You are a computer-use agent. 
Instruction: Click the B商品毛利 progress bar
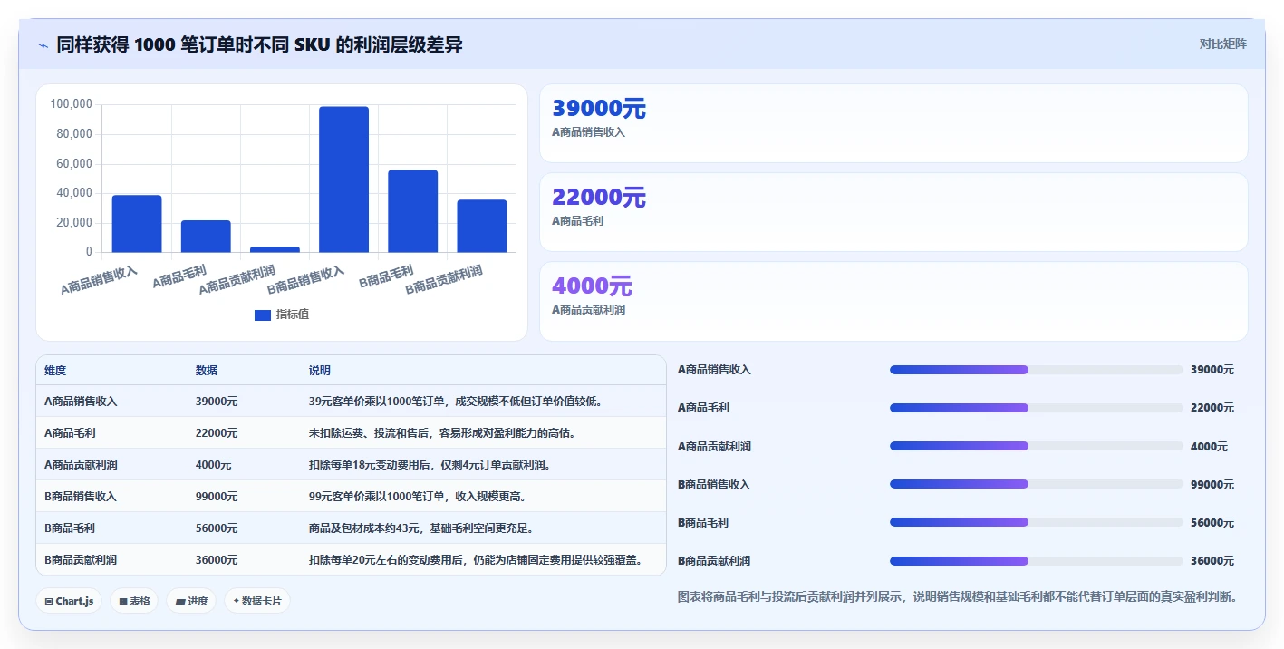(1037, 522)
